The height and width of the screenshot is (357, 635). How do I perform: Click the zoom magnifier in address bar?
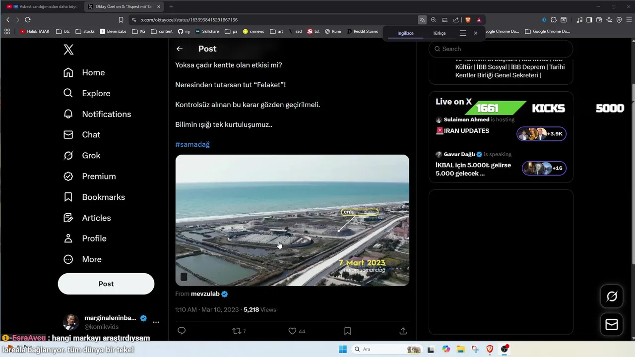[434, 20]
